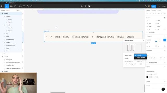Select the Pen tool

click(20, 6)
